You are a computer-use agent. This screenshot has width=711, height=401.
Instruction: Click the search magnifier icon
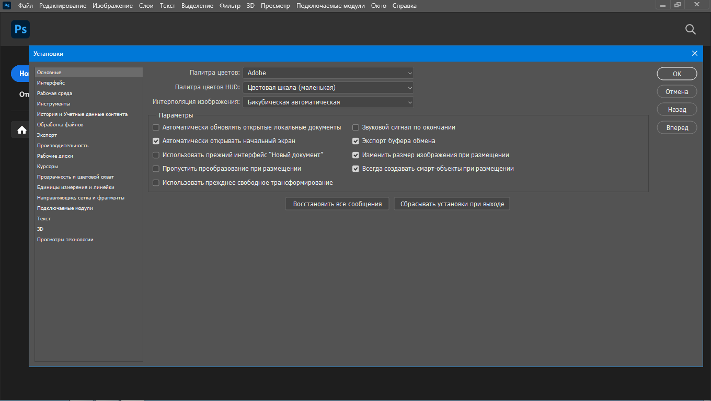click(690, 29)
